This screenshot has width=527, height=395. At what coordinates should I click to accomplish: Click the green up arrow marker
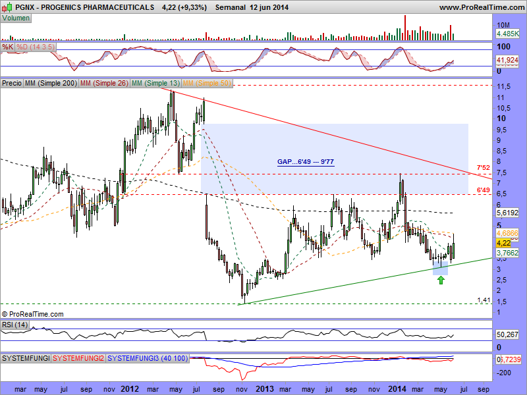coord(441,280)
